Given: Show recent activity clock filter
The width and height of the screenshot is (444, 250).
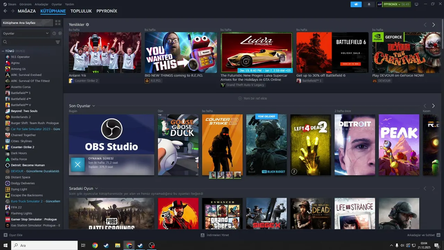Looking at the screenshot, I should tap(54, 33).
